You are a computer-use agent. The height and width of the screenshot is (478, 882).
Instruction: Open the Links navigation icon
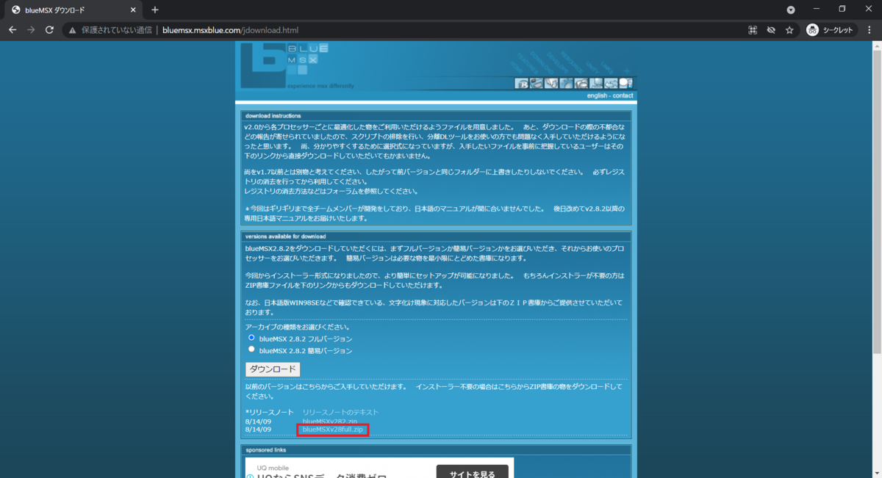tap(611, 83)
